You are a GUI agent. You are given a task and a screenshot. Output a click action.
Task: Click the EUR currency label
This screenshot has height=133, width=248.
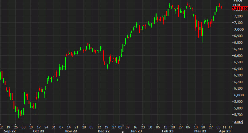click(237, 5)
